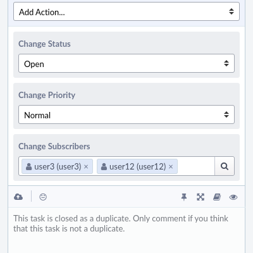This screenshot has height=253, width=253.
Task: Click the upload file cloud icon
Action: (x=18, y=197)
